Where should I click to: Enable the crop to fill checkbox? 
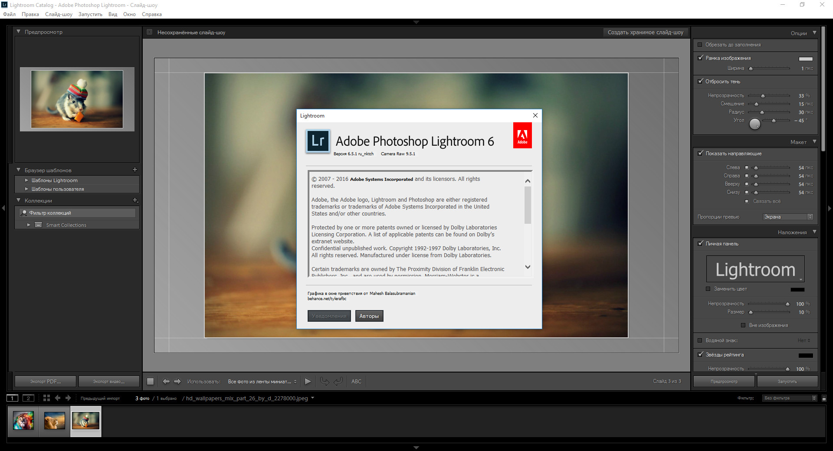[x=700, y=45]
